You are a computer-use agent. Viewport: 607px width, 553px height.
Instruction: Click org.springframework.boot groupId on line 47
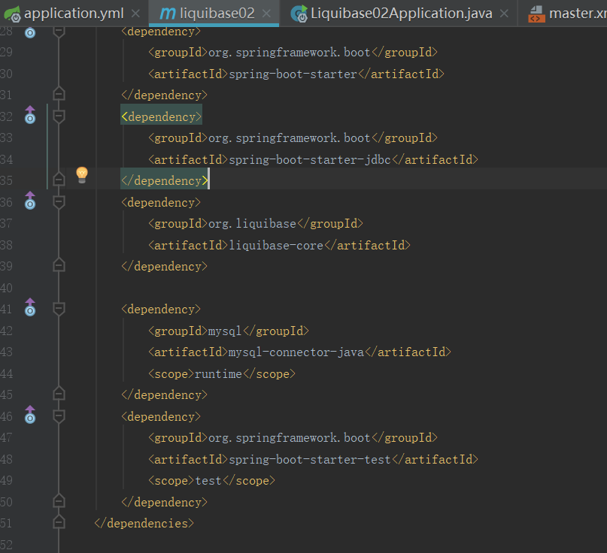289,438
